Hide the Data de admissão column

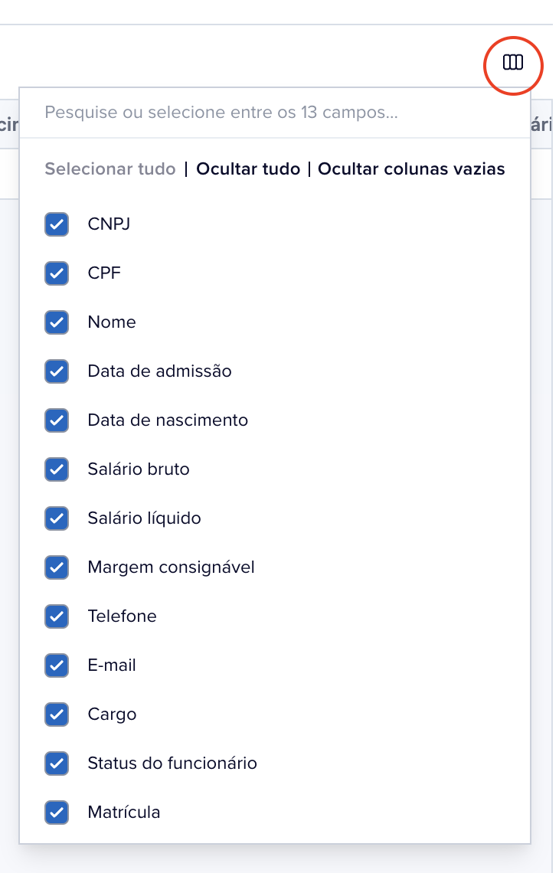pos(57,371)
